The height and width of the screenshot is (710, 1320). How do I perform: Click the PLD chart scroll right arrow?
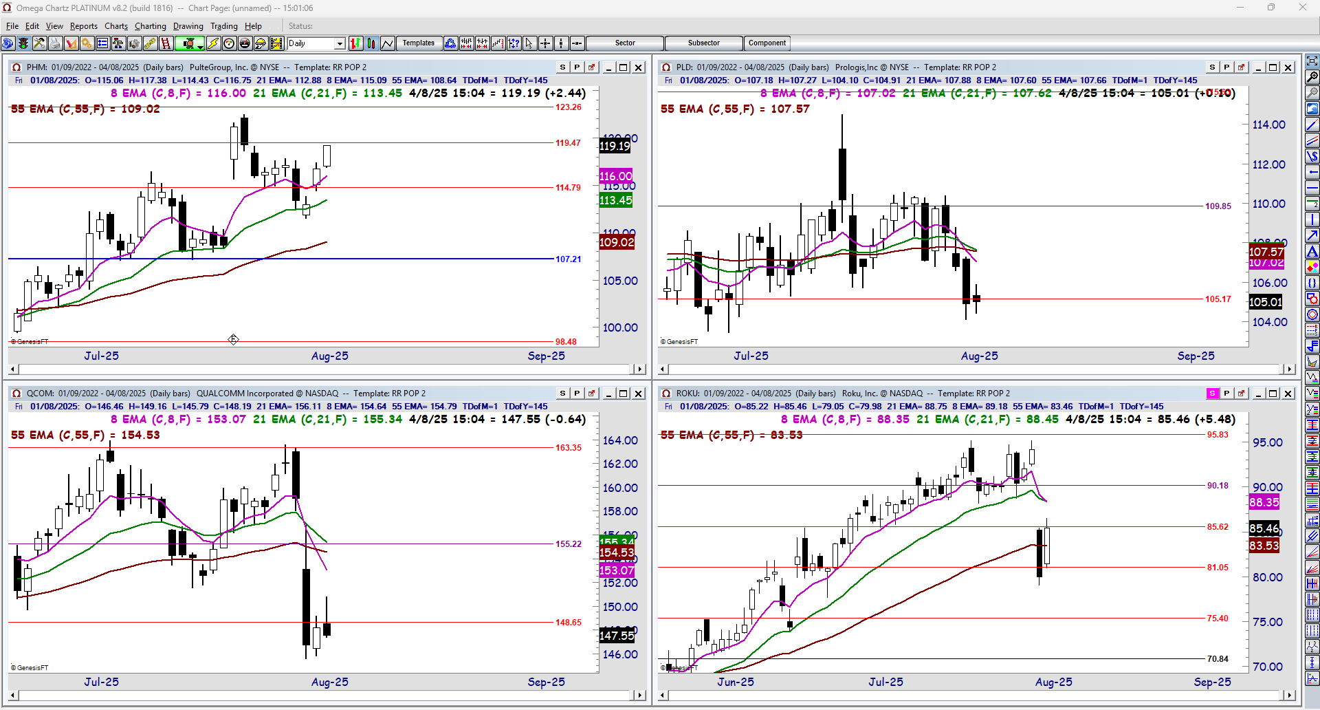(1290, 369)
